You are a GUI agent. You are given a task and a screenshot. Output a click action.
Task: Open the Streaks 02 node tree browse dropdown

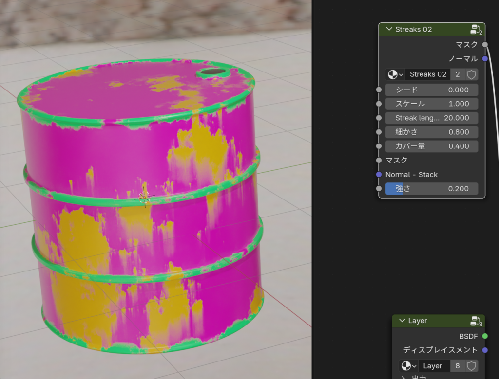coord(395,74)
